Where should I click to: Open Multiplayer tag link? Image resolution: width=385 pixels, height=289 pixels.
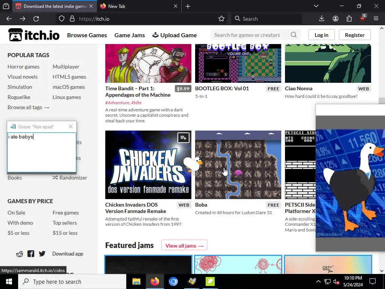[x=66, y=67]
